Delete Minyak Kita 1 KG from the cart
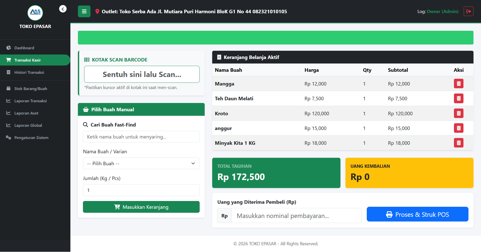The height and width of the screenshot is (252, 481). 459,143
